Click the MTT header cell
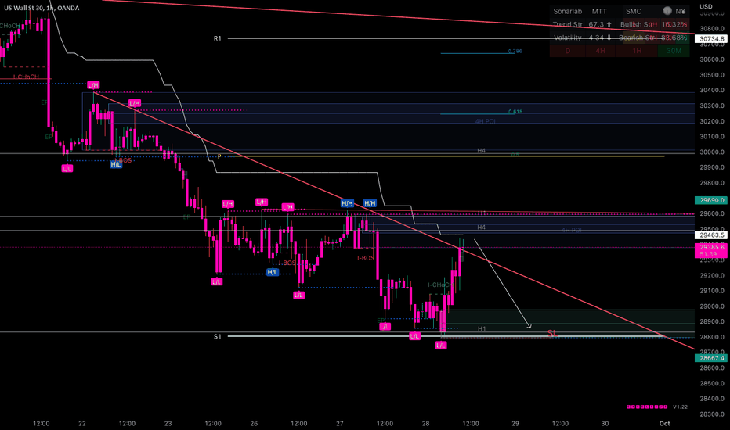Image resolution: width=730 pixels, height=430 pixels. point(599,11)
